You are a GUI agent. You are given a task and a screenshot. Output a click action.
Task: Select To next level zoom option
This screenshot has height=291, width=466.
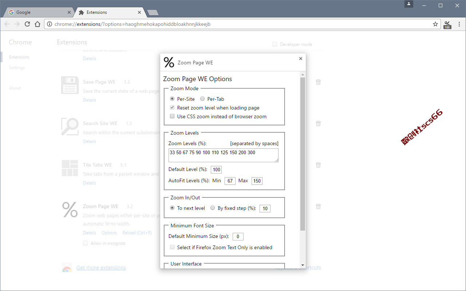click(173, 208)
